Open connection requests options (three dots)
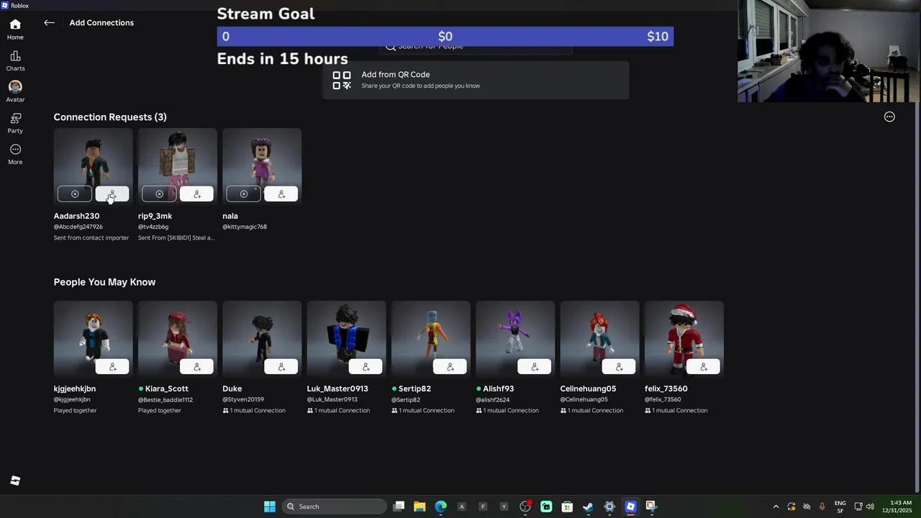The width and height of the screenshot is (921, 518). pos(889,117)
